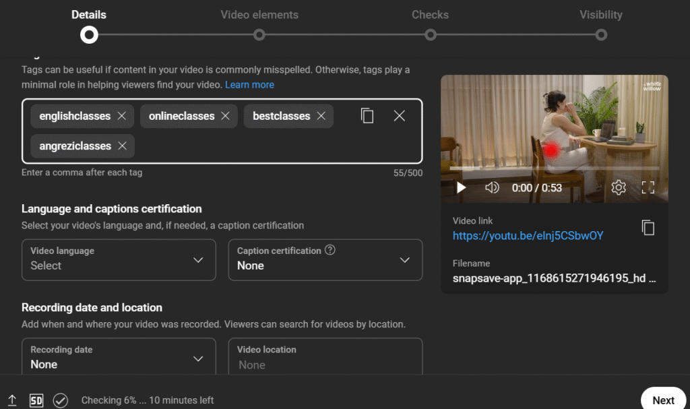The image size is (690, 409).
Task: Expand the Caption certification dropdown
Action: [x=325, y=259]
